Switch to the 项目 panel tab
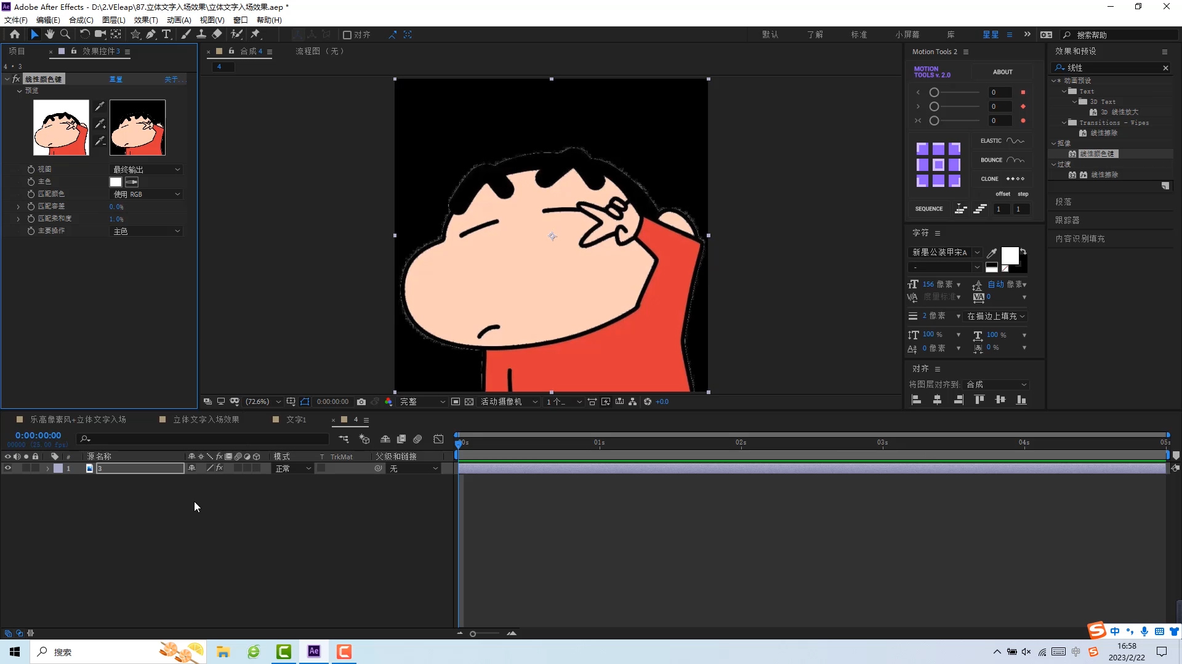 17,51
